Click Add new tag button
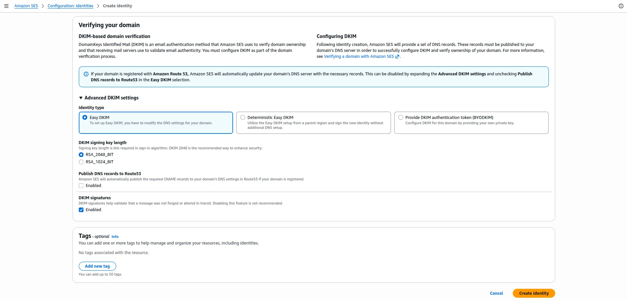 coord(97,266)
